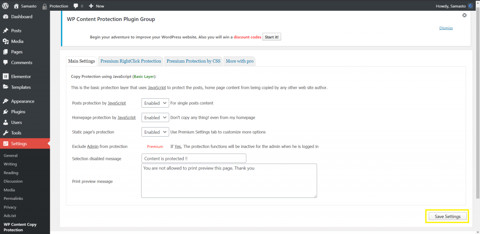Click the Dismiss link

point(446,28)
